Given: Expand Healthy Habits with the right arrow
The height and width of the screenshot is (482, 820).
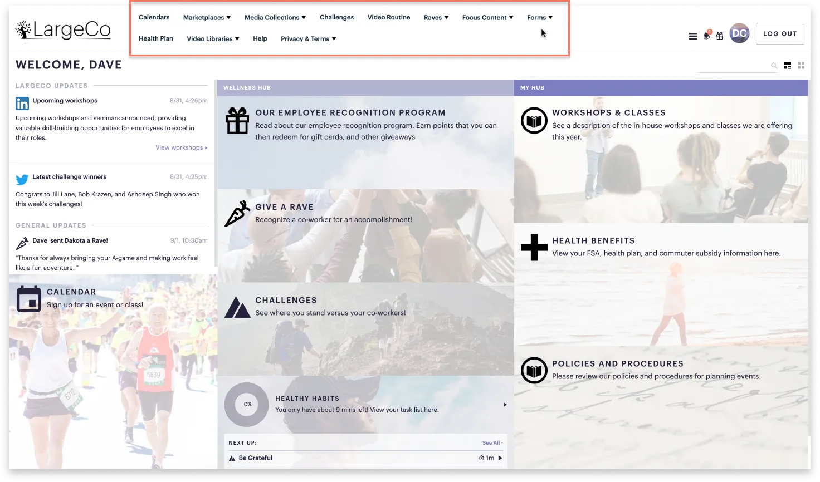Looking at the screenshot, I should [x=505, y=405].
